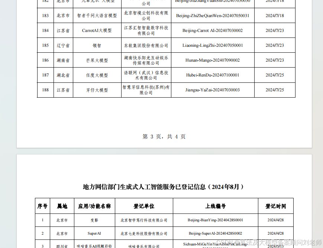Image resolution: width=323 pixels, height=248 pixels.
Task: Select the CarrotAI大模型 cell
Action: [x=97, y=30]
